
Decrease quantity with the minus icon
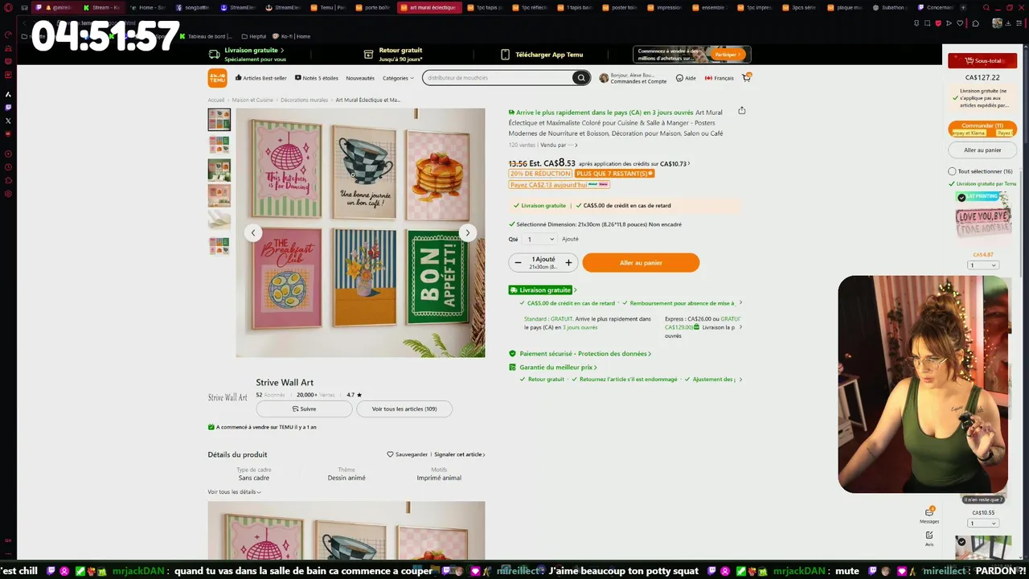coord(518,262)
